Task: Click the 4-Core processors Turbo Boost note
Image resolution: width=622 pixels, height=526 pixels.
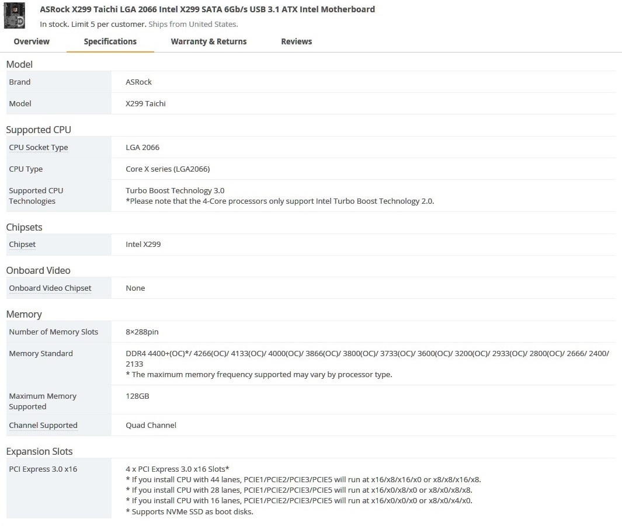Action: [280, 201]
